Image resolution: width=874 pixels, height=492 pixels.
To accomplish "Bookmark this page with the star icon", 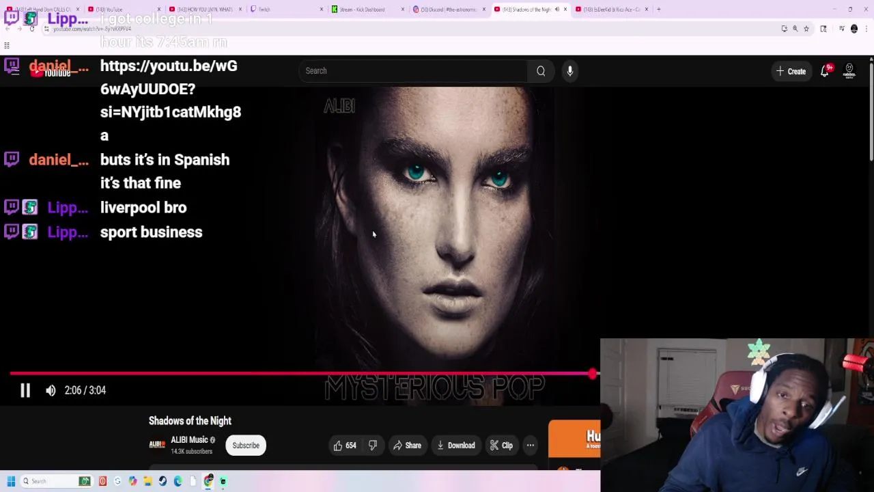I will 806,29.
